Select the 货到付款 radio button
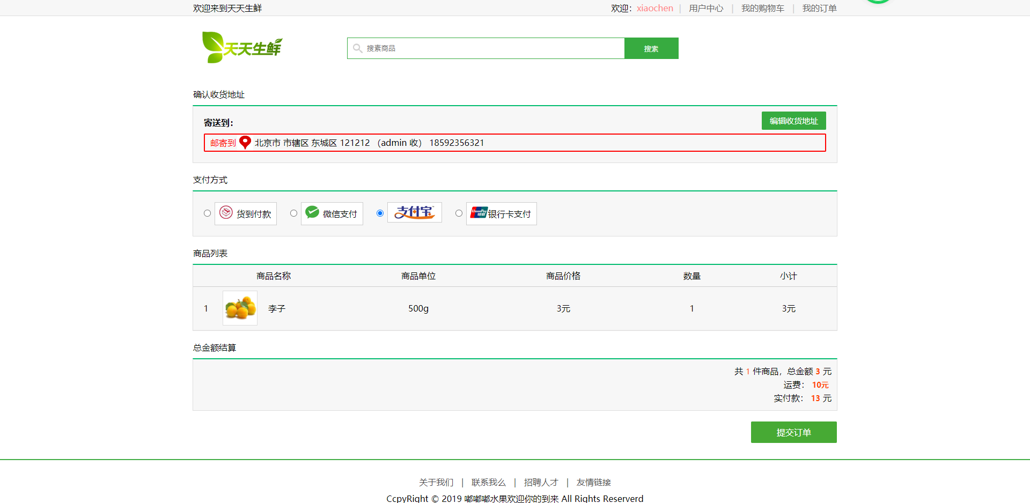Screen dimensions: 1030x503 [x=207, y=213]
